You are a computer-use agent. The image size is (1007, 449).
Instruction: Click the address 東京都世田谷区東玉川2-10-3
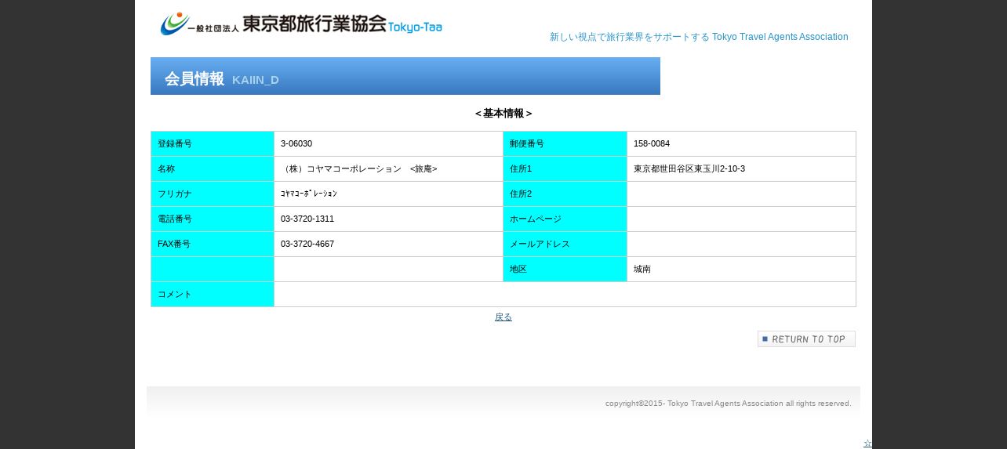pyautogui.click(x=689, y=168)
